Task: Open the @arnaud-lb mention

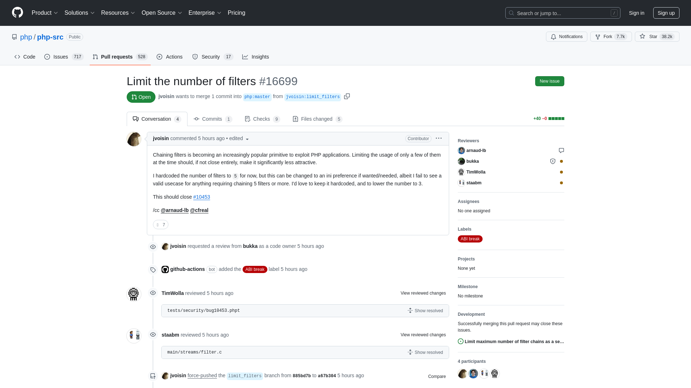Action: click(175, 210)
